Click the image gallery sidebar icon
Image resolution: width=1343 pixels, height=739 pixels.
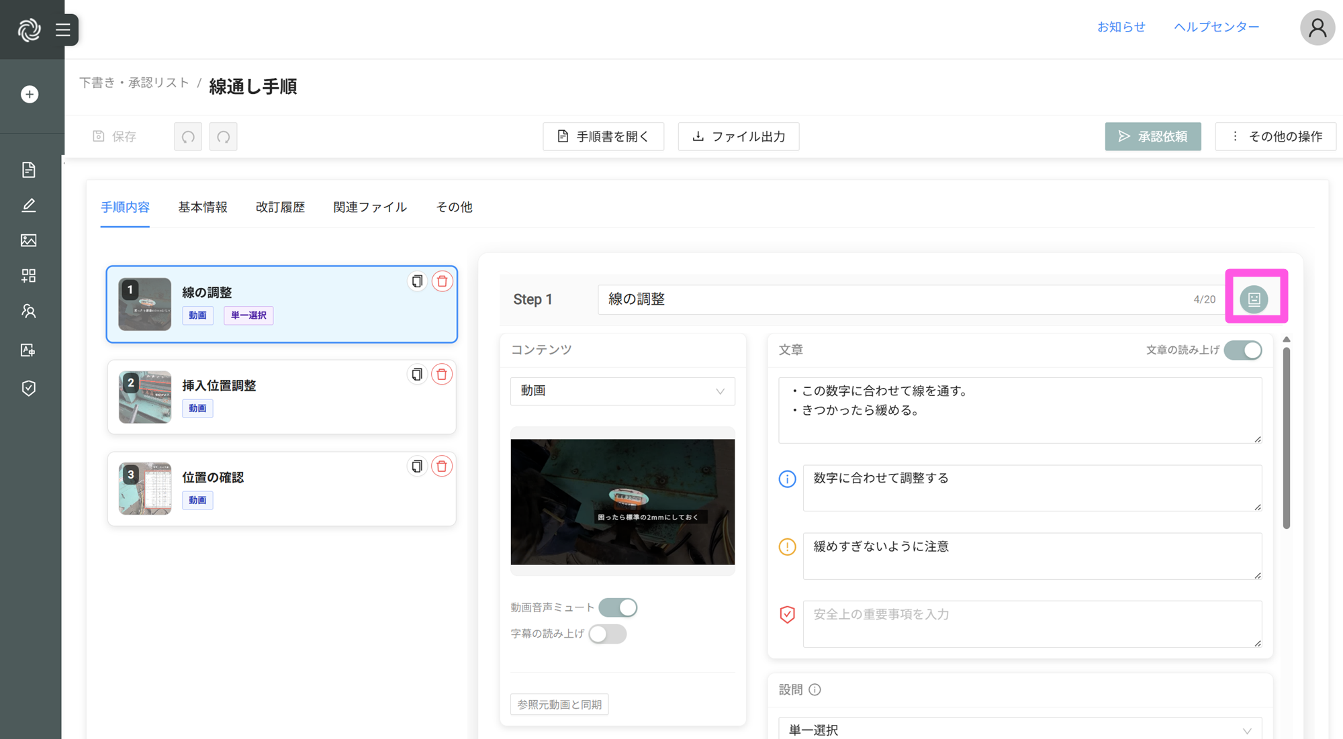point(29,240)
